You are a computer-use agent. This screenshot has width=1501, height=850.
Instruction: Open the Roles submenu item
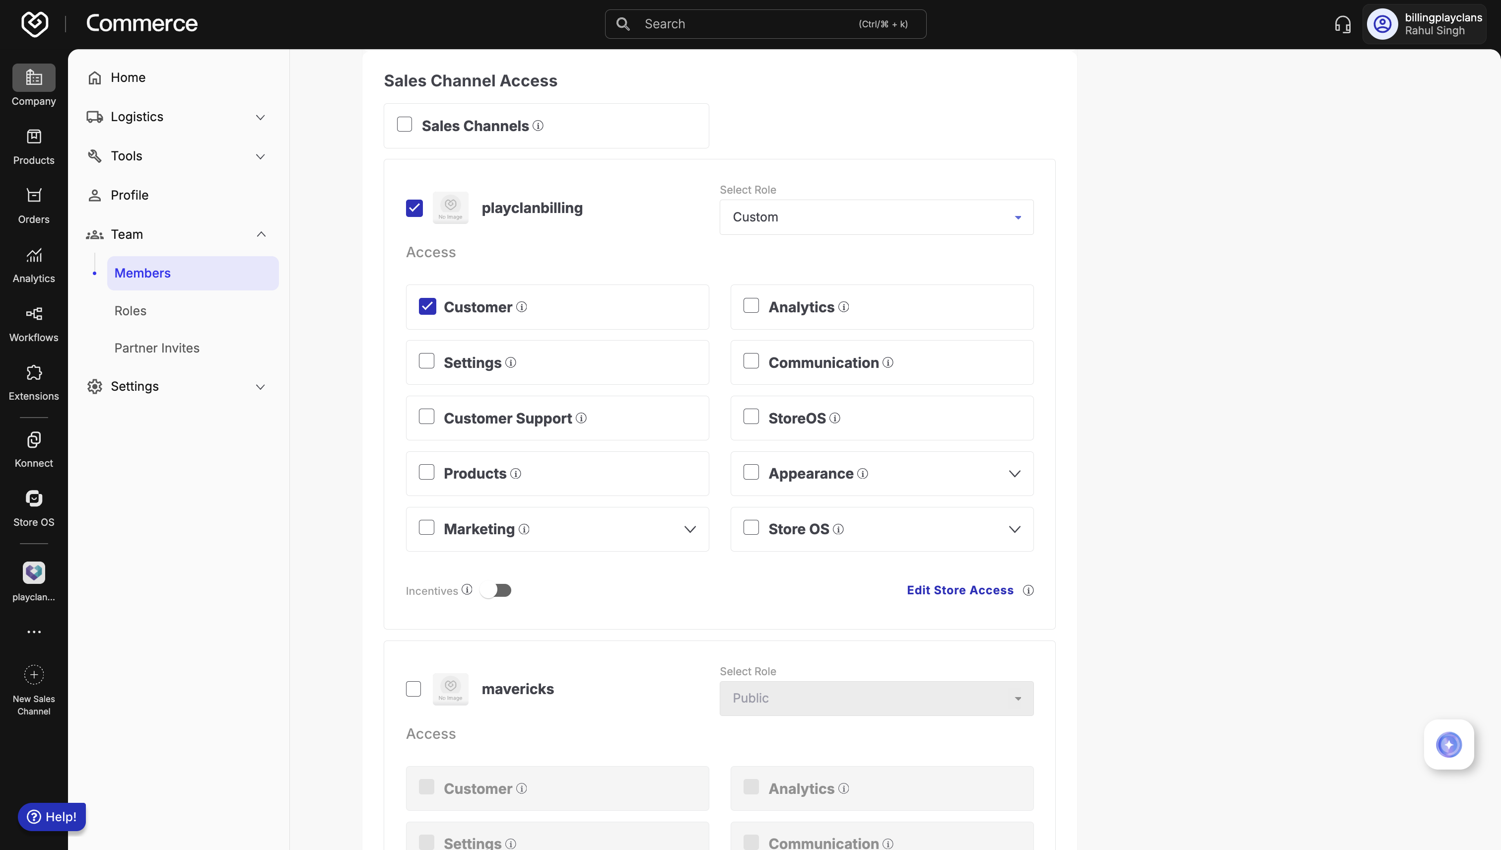130,311
